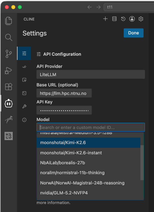This screenshot has width=154, height=212.
Task: Select NorwAI/NorwAI-Magistral-24B-reasoning model
Action: coord(89,183)
